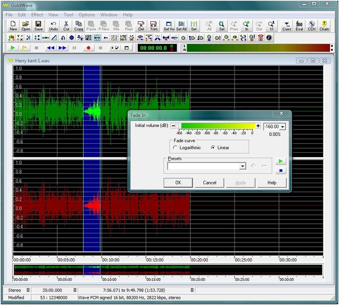The width and height of the screenshot is (339, 305).
Task: Zoom to selection with Sel icon
Action: coord(221,26)
